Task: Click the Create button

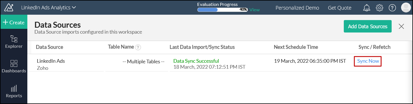Action: tap(14, 22)
